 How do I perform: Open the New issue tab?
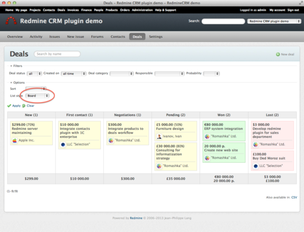pyautogui.click(x=75, y=36)
